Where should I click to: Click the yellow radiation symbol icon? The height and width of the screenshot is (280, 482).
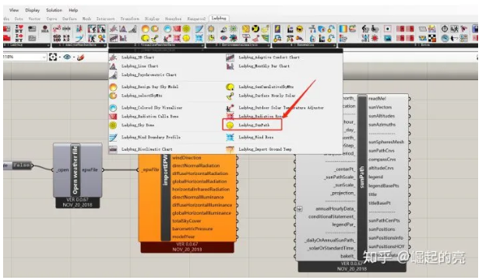[255, 29]
